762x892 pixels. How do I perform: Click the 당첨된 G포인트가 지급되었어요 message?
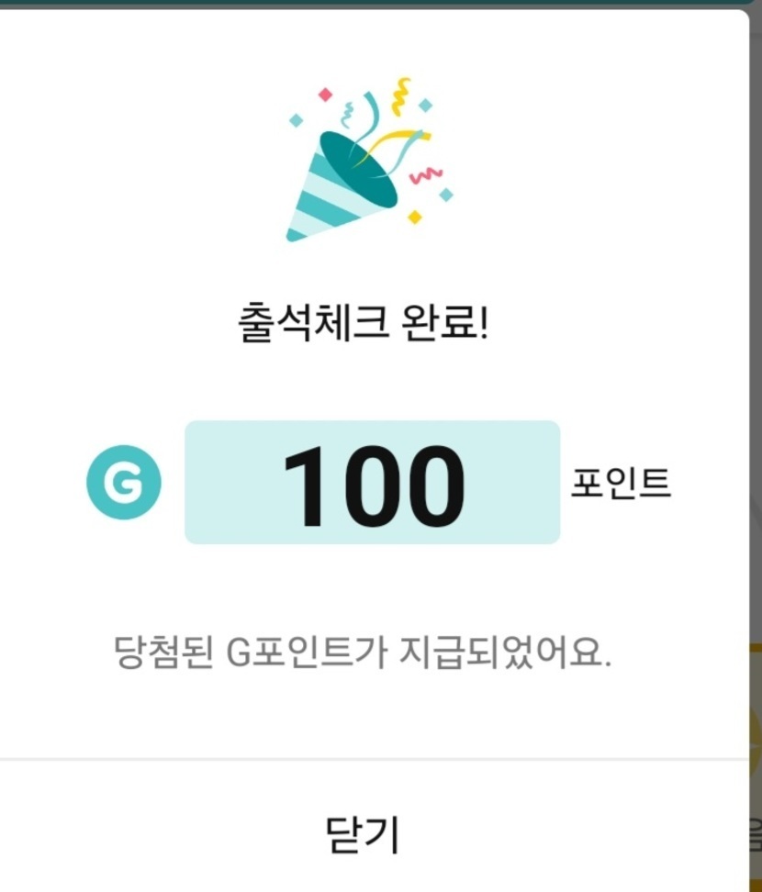[x=362, y=653]
